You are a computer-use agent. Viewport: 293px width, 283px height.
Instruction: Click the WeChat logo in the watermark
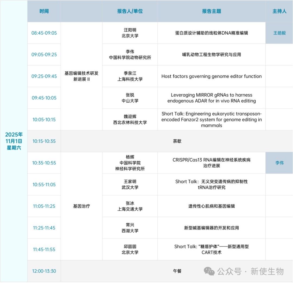pyautogui.click(x=209, y=271)
